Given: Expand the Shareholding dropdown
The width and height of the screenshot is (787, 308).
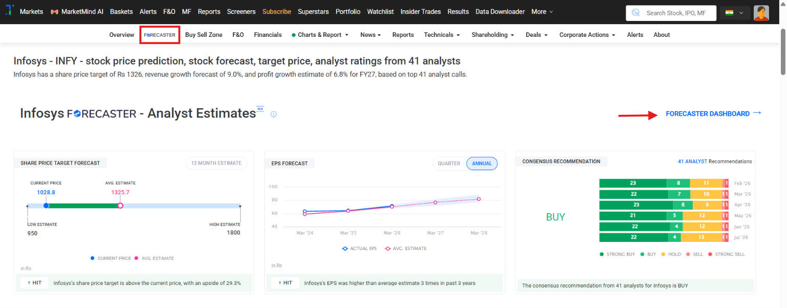Looking at the screenshot, I should pos(493,35).
